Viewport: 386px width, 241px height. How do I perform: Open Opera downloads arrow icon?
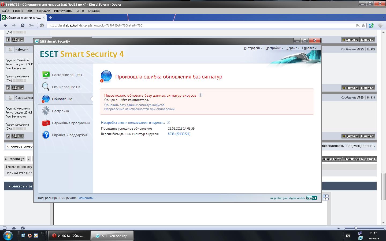380,25
